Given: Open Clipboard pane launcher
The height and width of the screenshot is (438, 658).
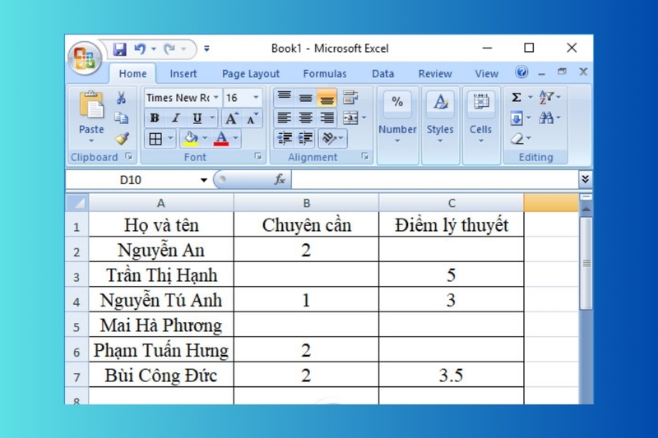Looking at the screenshot, I should click(x=129, y=156).
